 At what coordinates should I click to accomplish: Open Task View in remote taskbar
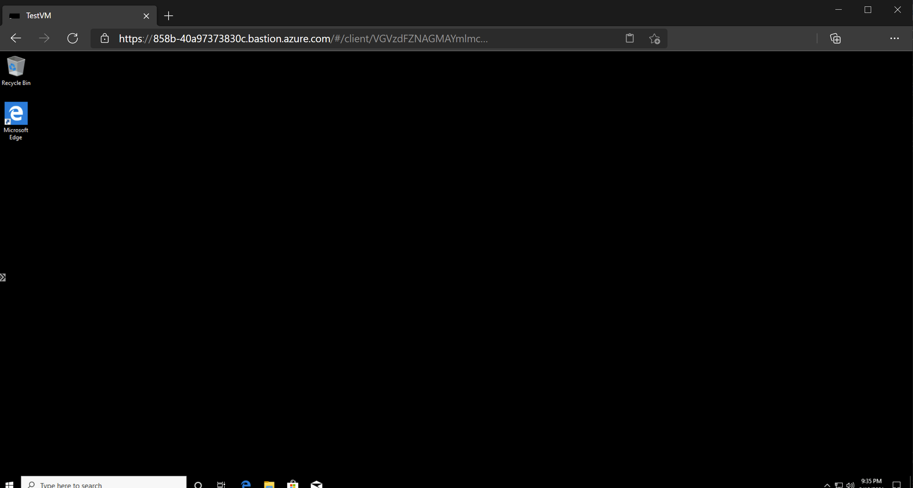tap(221, 484)
